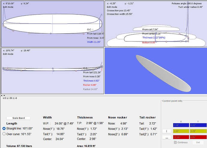Toggle the Continous checkbox
The image size is (207, 148).
pyautogui.click(x=175, y=142)
